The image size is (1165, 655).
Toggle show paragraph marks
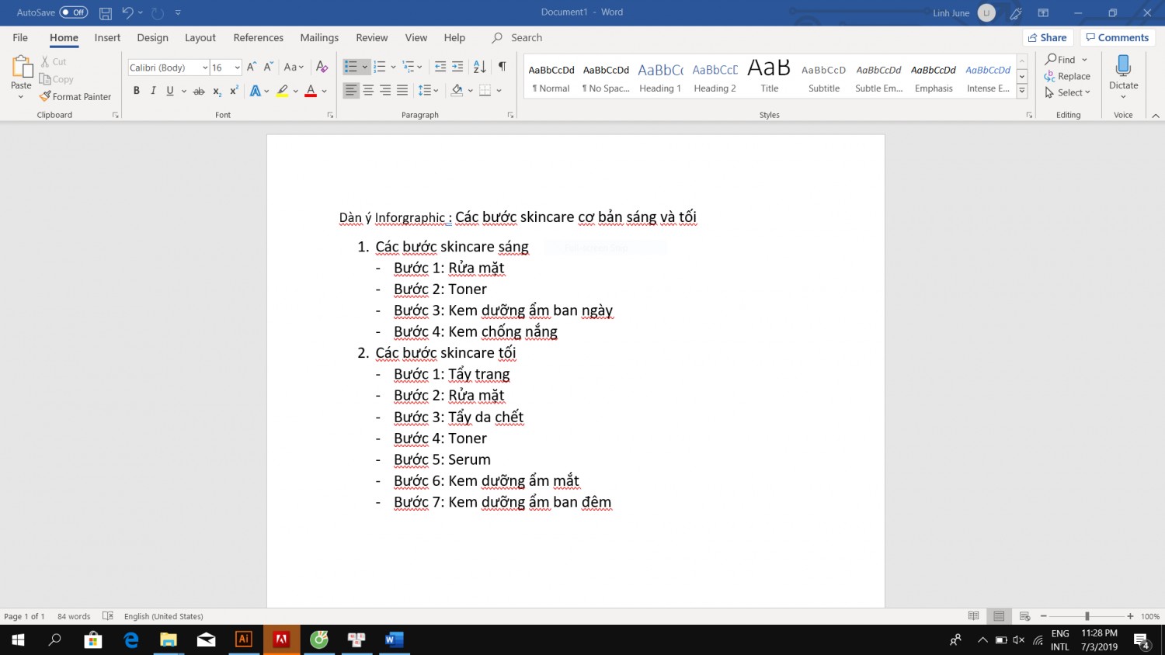pyautogui.click(x=503, y=67)
